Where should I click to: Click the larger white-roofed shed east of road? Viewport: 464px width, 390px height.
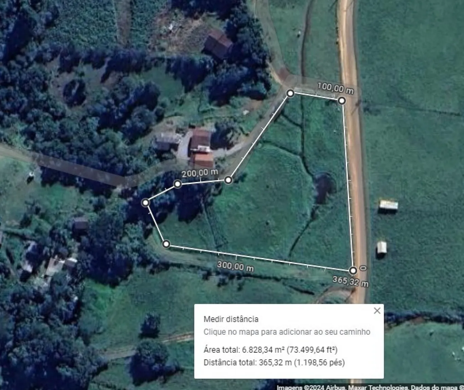[388, 206]
